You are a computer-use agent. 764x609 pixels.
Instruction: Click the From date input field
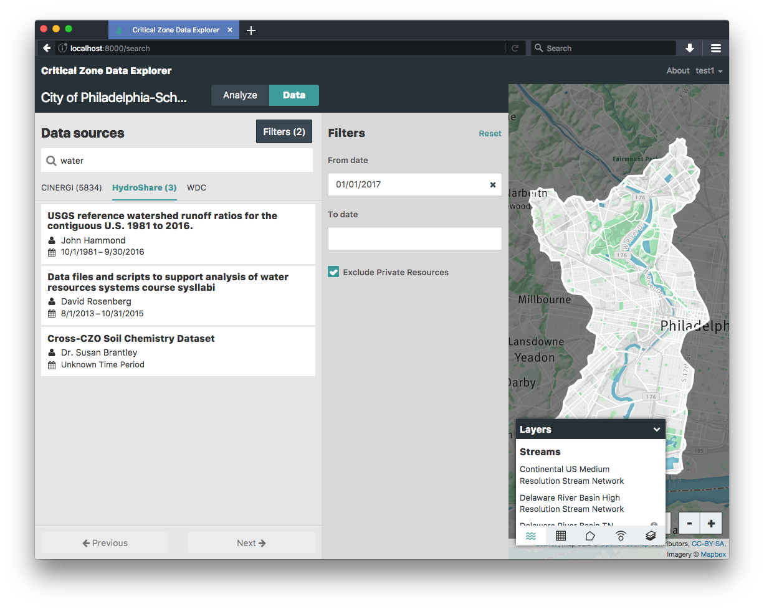(415, 185)
